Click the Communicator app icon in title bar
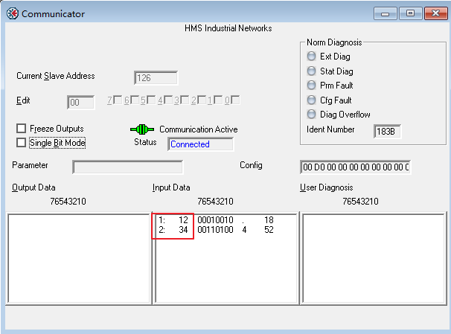451x334 pixels. click(x=13, y=13)
